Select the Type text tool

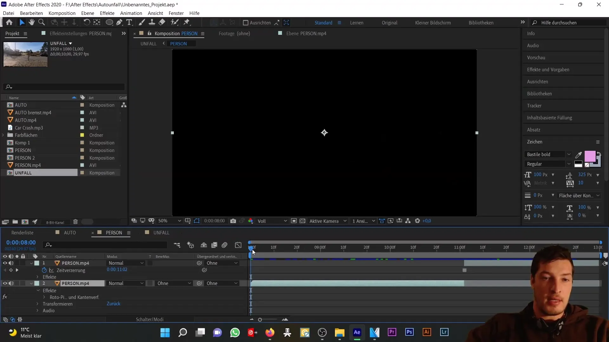coord(129,22)
